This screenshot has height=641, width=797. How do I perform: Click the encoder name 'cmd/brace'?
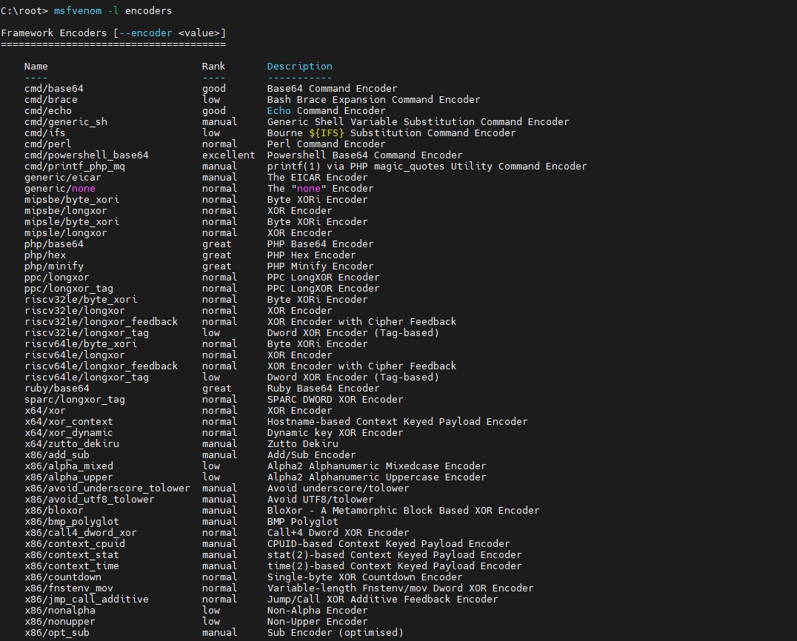tap(51, 99)
